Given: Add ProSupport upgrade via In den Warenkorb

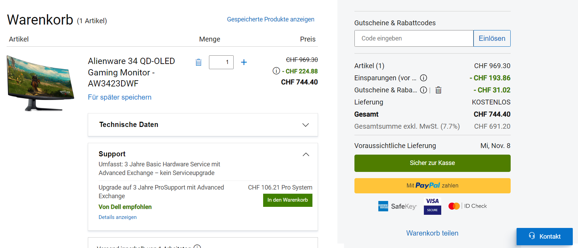Looking at the screenshot, I should click(287, 200).
